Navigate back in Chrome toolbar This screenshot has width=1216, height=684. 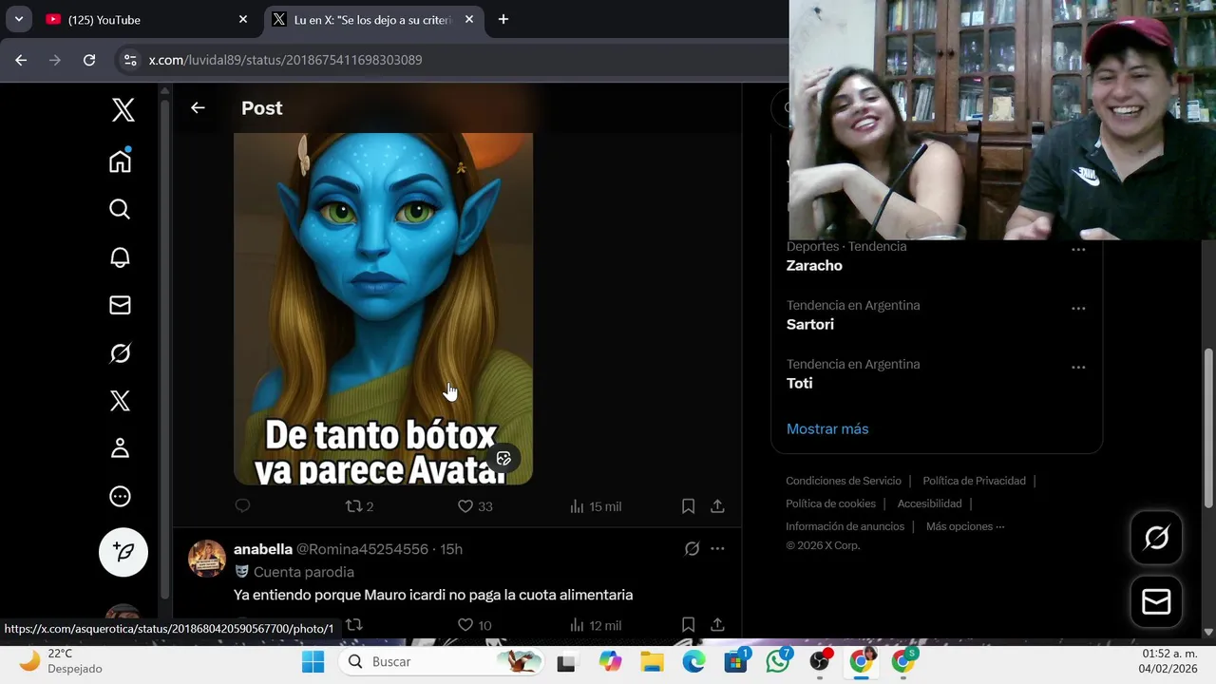[21, 60]
